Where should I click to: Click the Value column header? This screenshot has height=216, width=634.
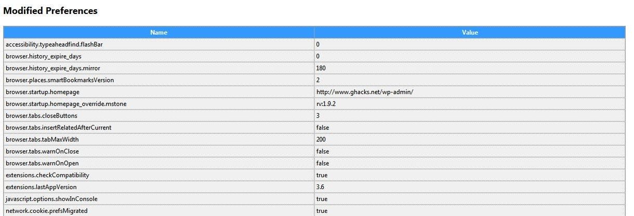[470, 32]
